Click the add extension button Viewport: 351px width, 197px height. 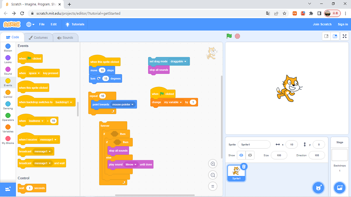8,189
